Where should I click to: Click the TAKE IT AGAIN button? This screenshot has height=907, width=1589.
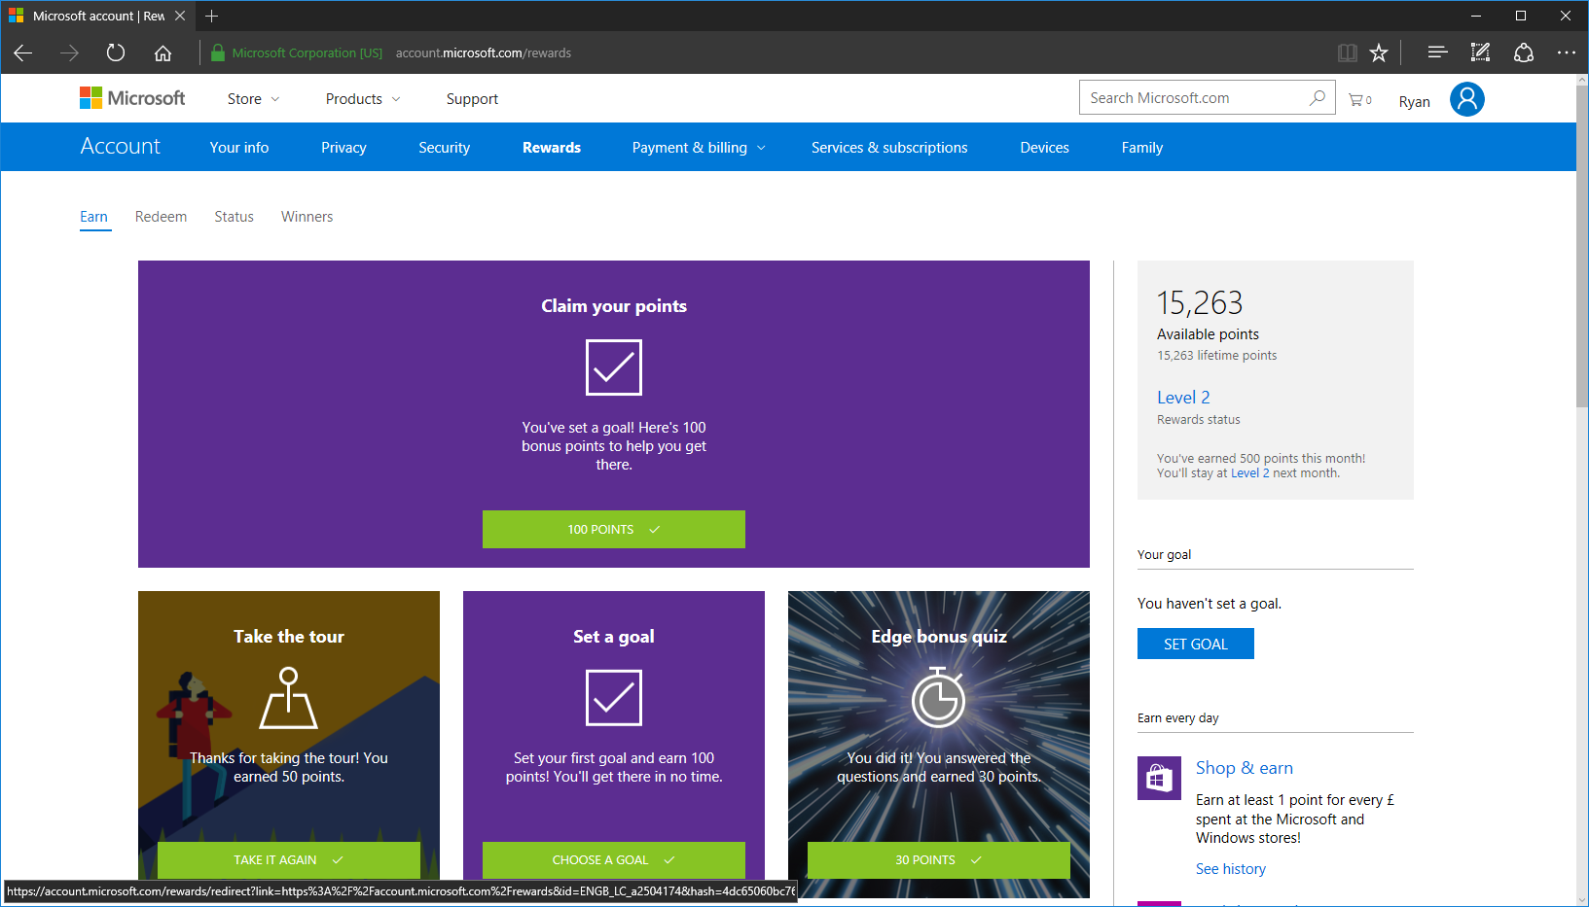pyautogui.click(x=289, y=860)
